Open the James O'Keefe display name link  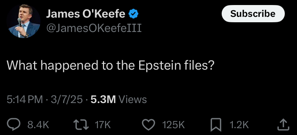click(x=86, y=14)
